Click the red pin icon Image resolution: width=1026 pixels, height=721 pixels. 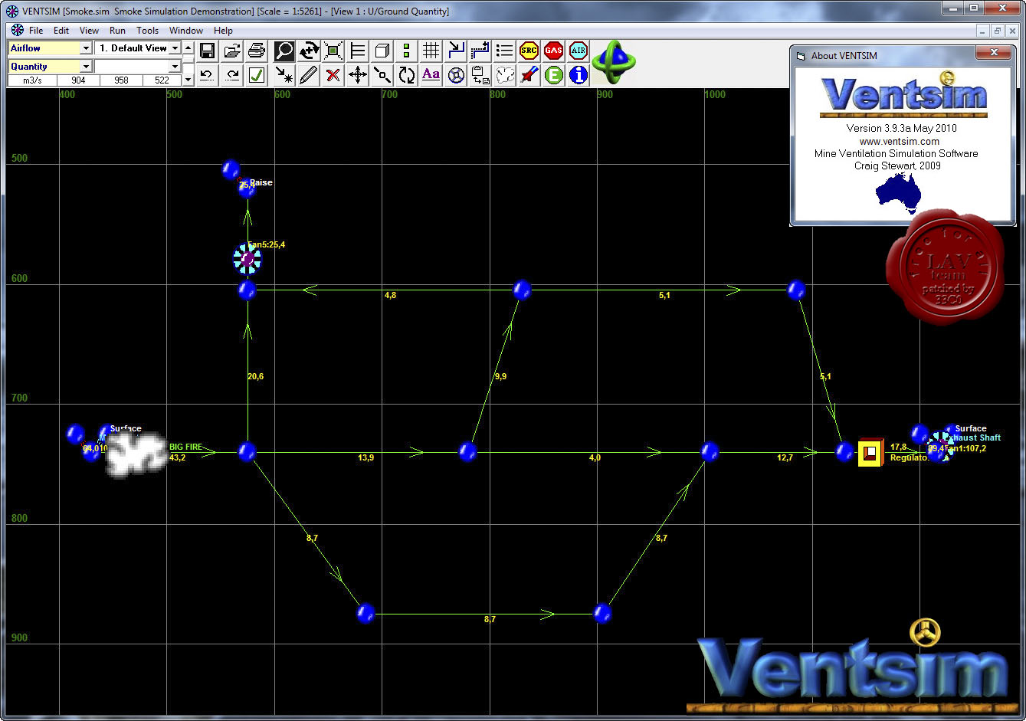529,75
